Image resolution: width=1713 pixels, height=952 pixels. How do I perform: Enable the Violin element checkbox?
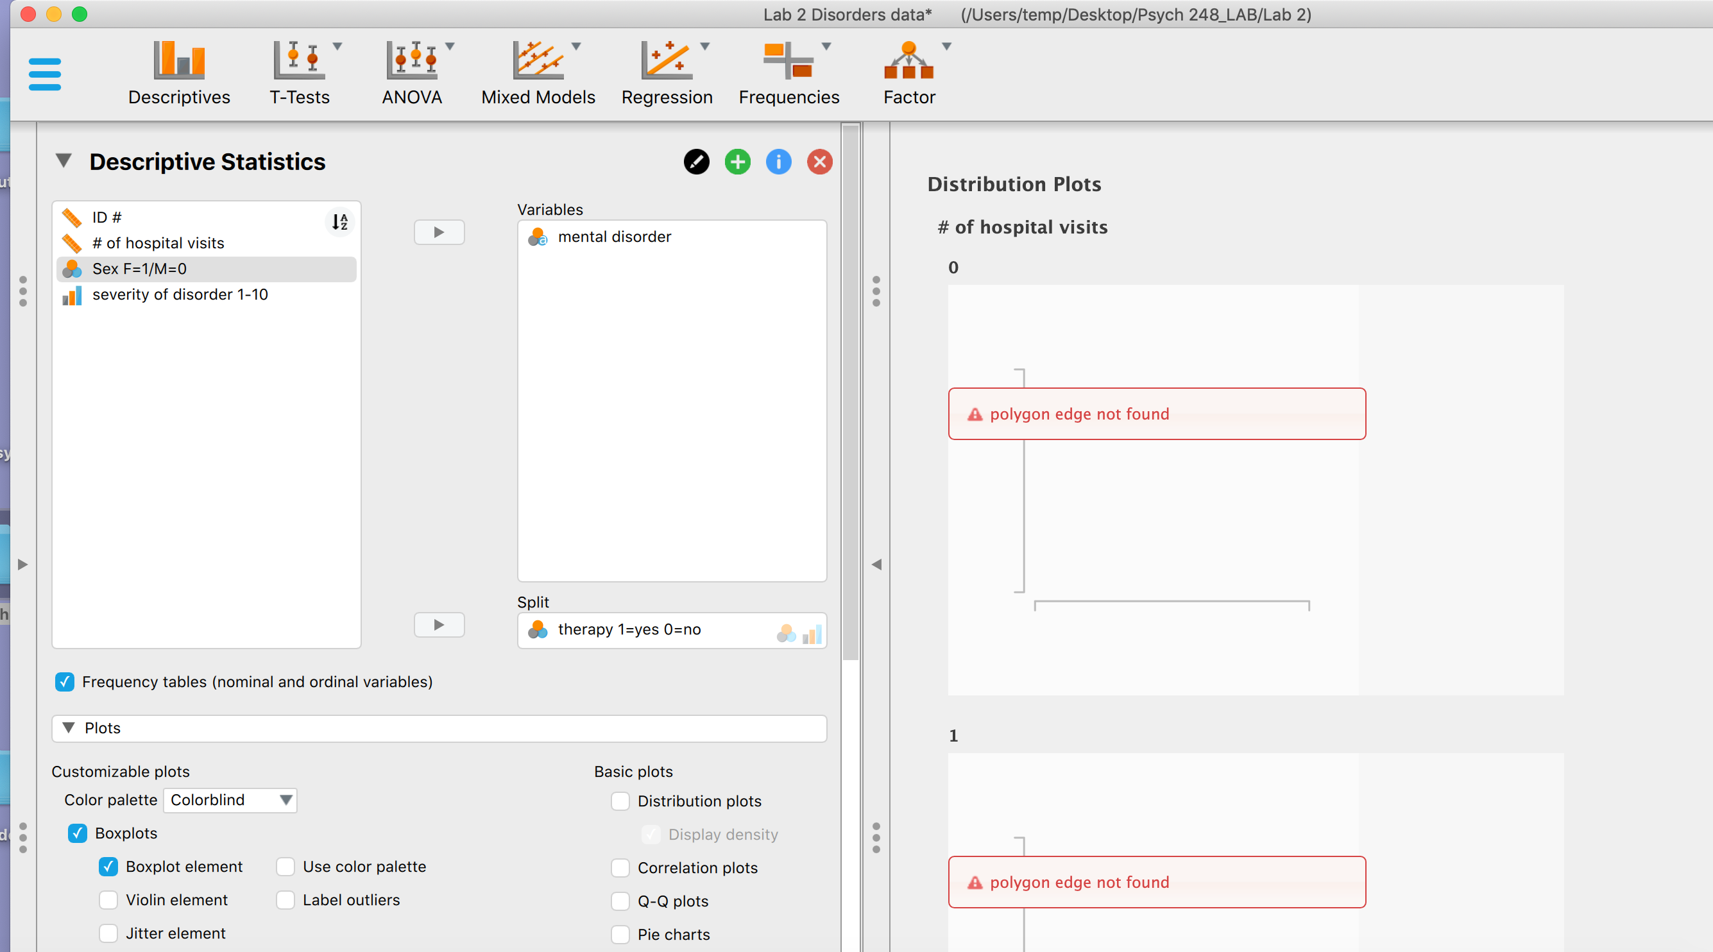tap(108, 899)
